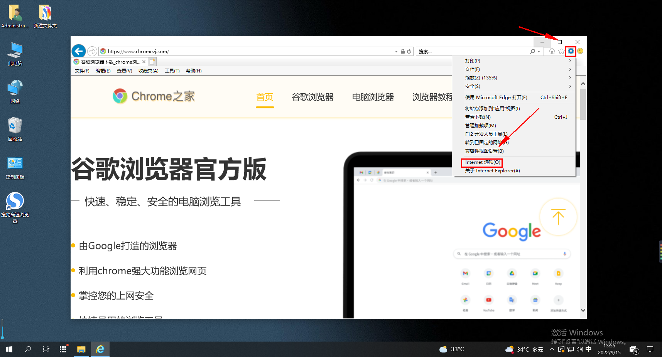This screenshot has height=357, width=662.
Task: Click the IE forward arrow button
Action: click(92, 51)
